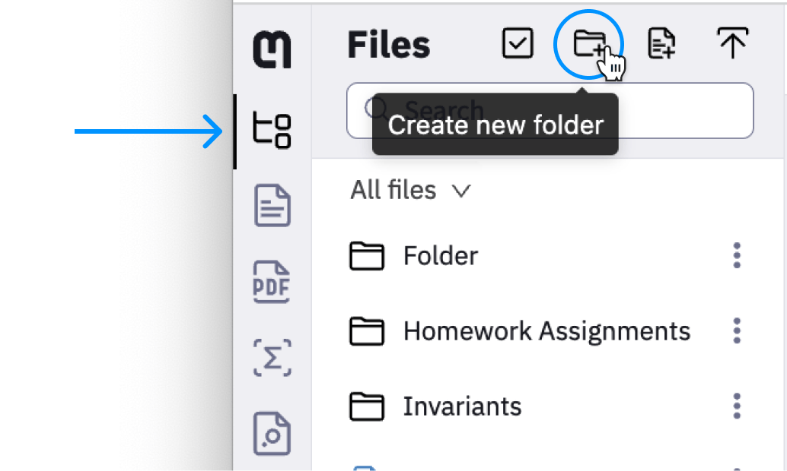Switch to the Files panel heading
The height and width of the screenshot is (471, 787).
388,45
